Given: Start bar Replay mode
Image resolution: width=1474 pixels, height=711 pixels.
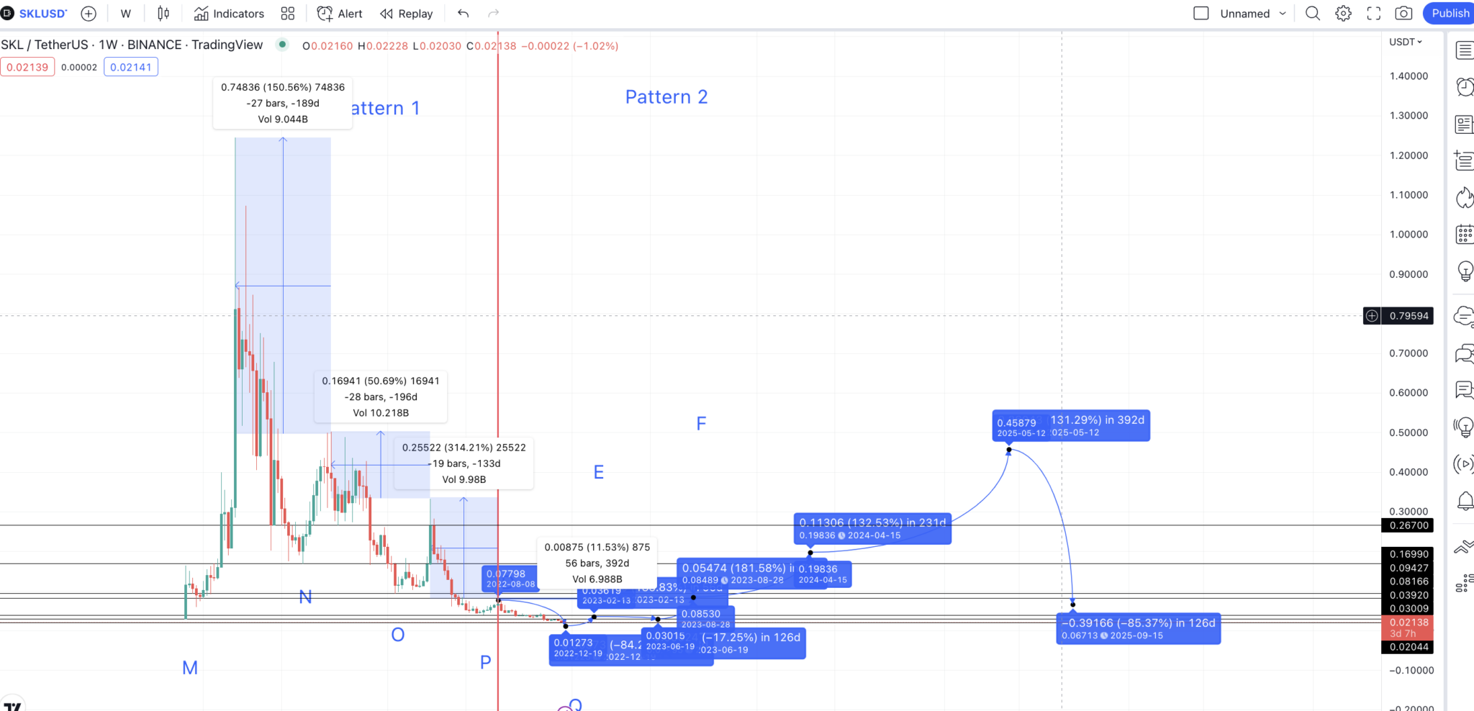Looking at the screenshot, I should [407, 13].
